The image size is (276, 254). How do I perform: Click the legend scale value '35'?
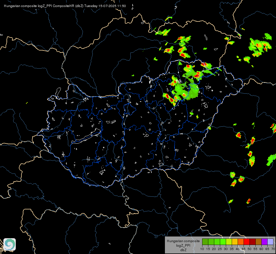(x=232, y=249)
